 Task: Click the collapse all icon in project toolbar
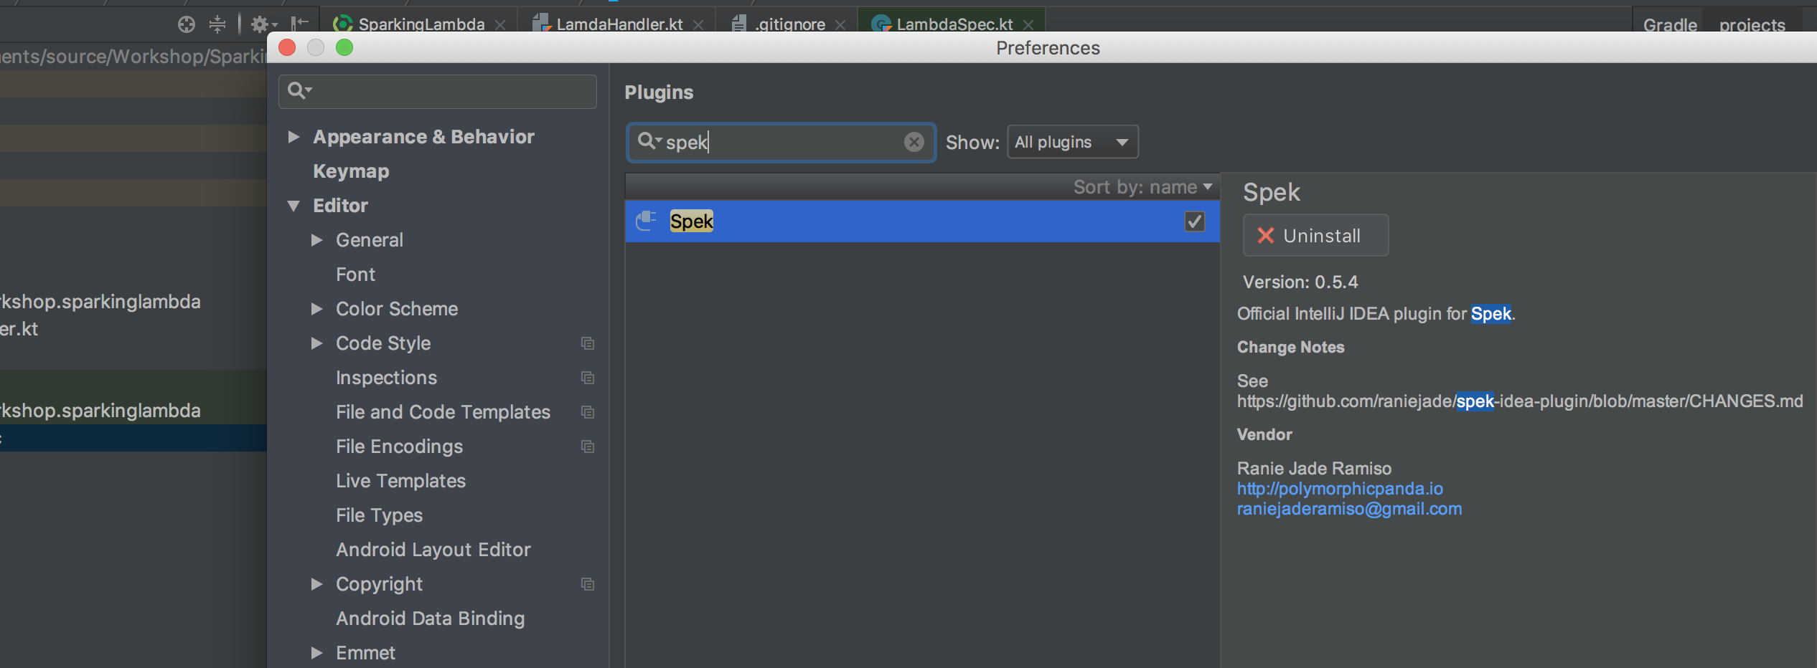click(217, 25)
